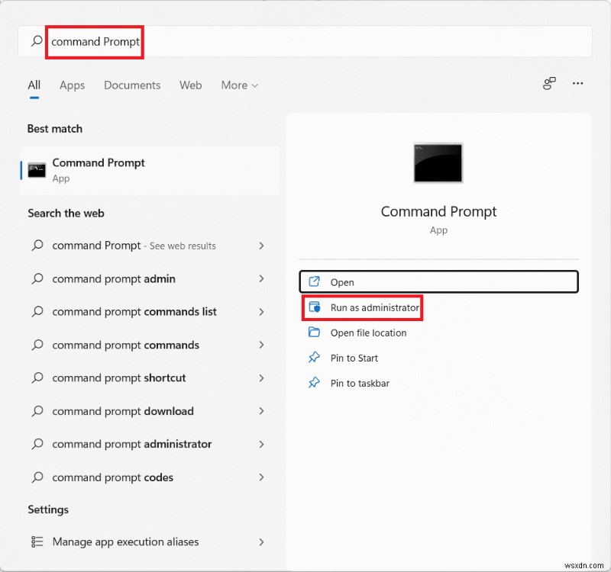611x572 pixels.
Task: Switch to the Web tab
Action: pos(190,85)
